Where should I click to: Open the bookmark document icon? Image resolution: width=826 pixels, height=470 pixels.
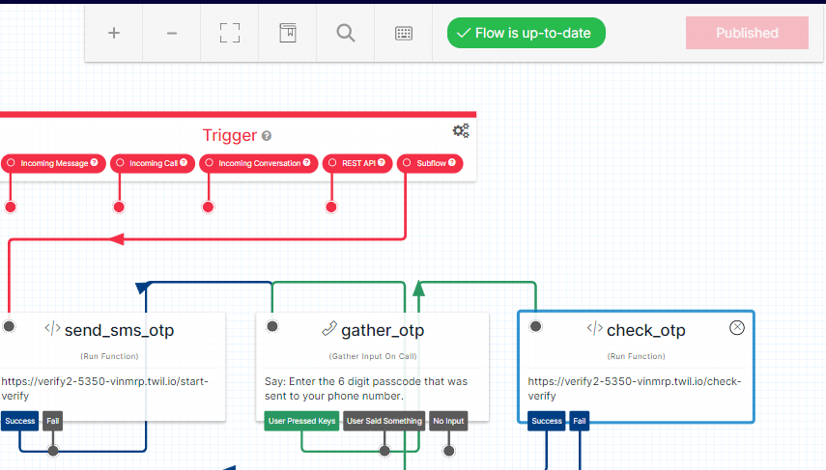288,33
